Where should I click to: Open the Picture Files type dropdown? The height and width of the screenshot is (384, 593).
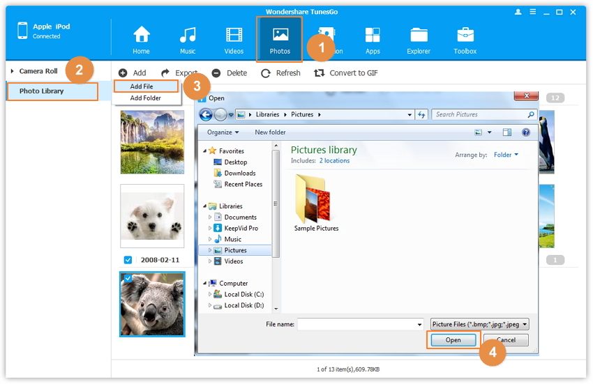479,324
